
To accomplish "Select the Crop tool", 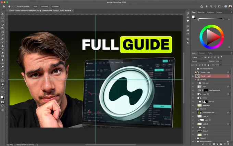I will (2, 28).
